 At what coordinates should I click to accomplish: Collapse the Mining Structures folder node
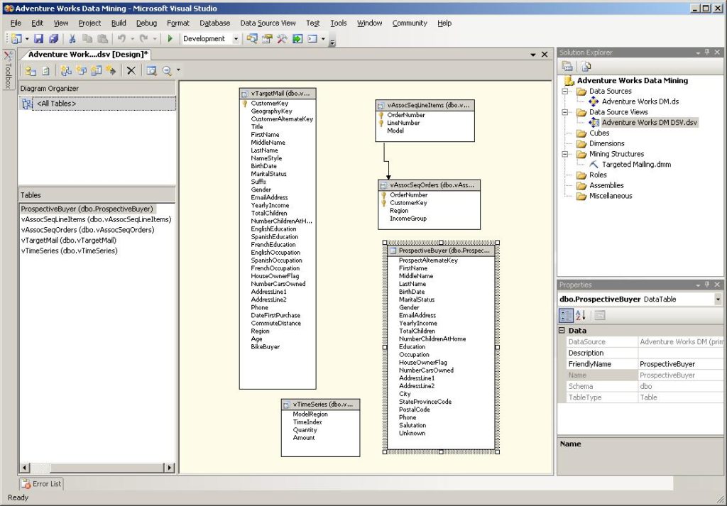tap(565, 154)
